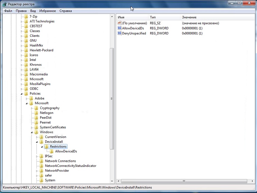Click the 7-Zip folder icon
The height and width of the screenshot is (193, 257).
[x=26, y=16]
